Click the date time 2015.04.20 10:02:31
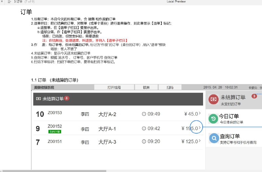The height and width of the screenshot is (172, 262). [220, 87]
